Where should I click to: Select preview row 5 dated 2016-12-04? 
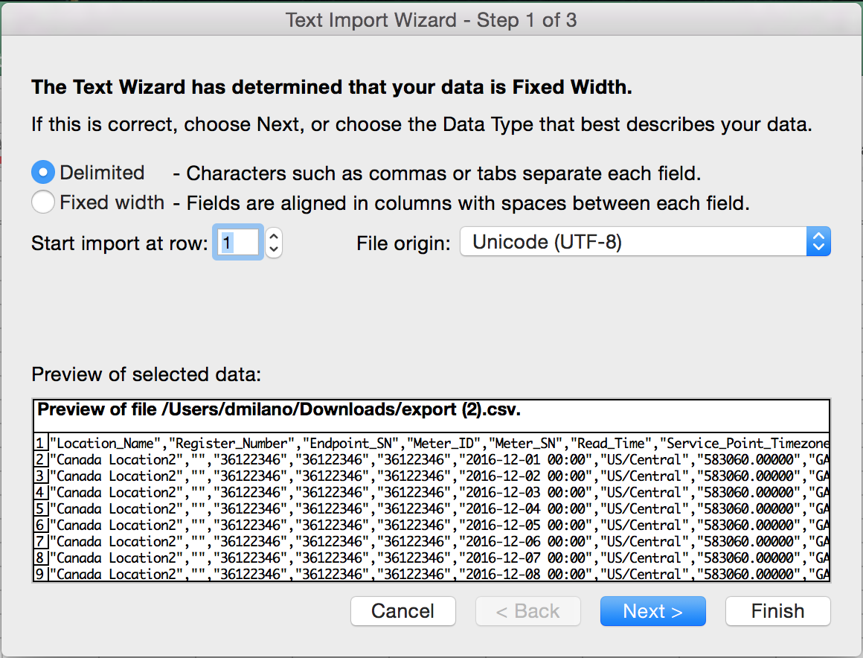point(431,508)
